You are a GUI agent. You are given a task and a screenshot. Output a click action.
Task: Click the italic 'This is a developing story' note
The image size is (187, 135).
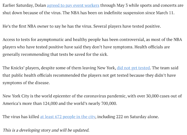(x=46, y=130)
